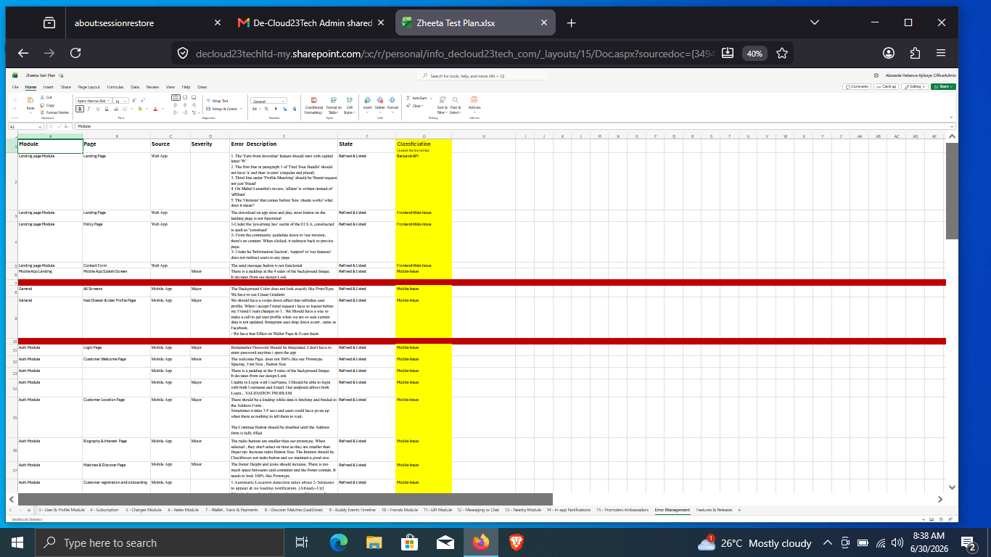This screenshot has height=557, width=991.
Task: Activate the Format Painter tool
Action: pyautogui.click(x=55, y=112)
